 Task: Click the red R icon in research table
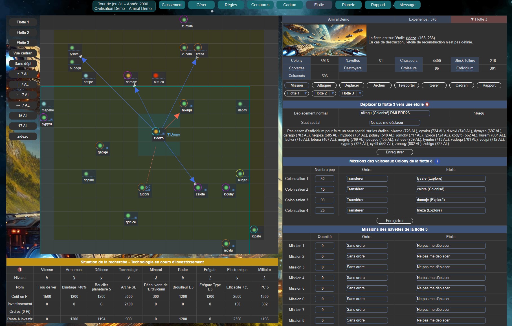coord(20,270)
